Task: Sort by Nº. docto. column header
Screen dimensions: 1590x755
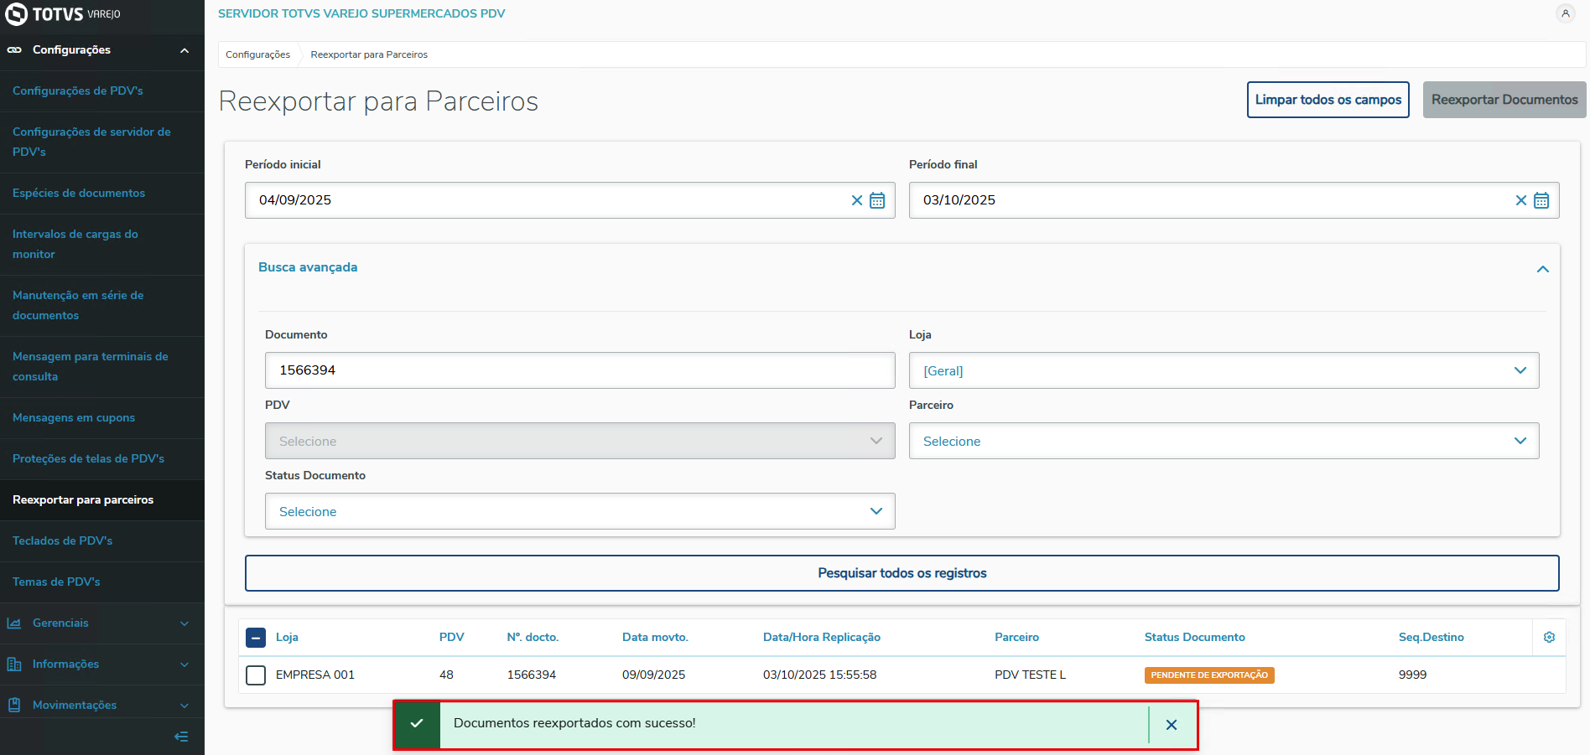Action: 533,638
